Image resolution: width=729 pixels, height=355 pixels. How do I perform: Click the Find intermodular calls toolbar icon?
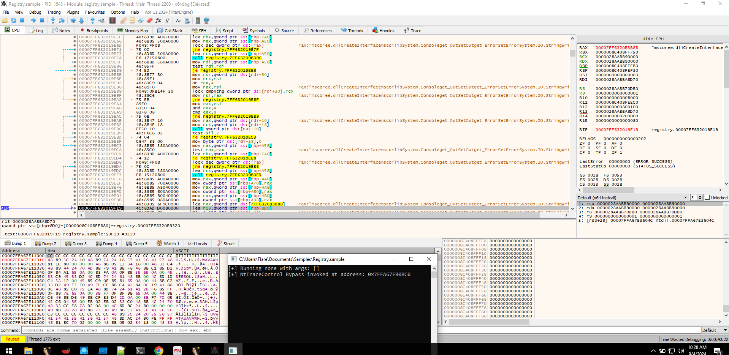click(x=187, y=21)
